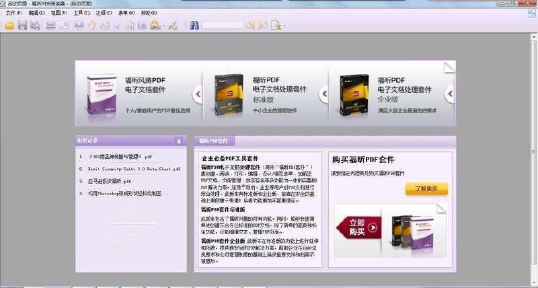The image size is (538, 288).
Task: Click the Print icon in toolbar
Action: pos(51,26)
